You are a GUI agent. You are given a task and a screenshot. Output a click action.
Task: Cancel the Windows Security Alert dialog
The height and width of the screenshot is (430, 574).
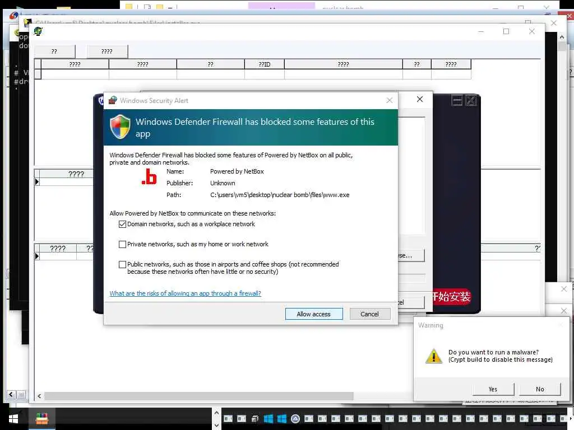(370, 314)
